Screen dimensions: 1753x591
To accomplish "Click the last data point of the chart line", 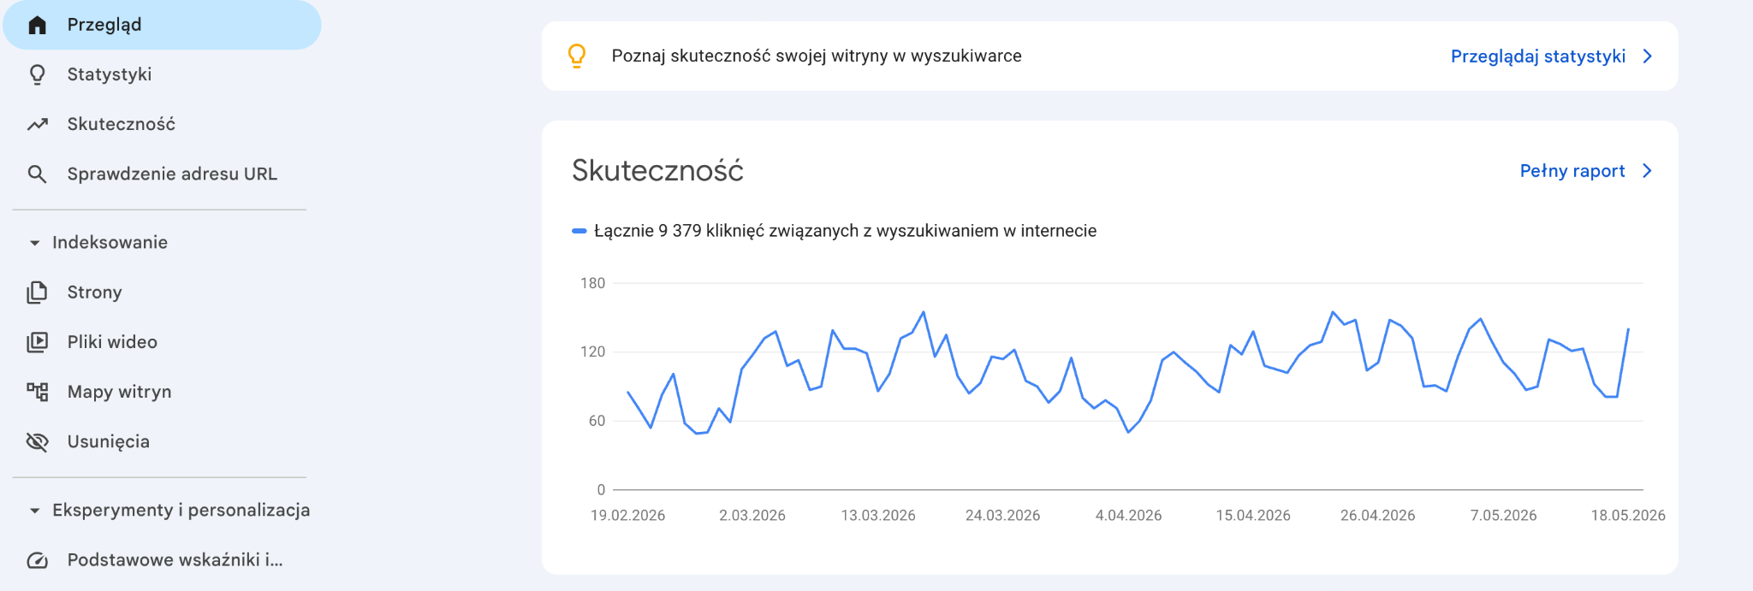I will (x=1628, y=328).
